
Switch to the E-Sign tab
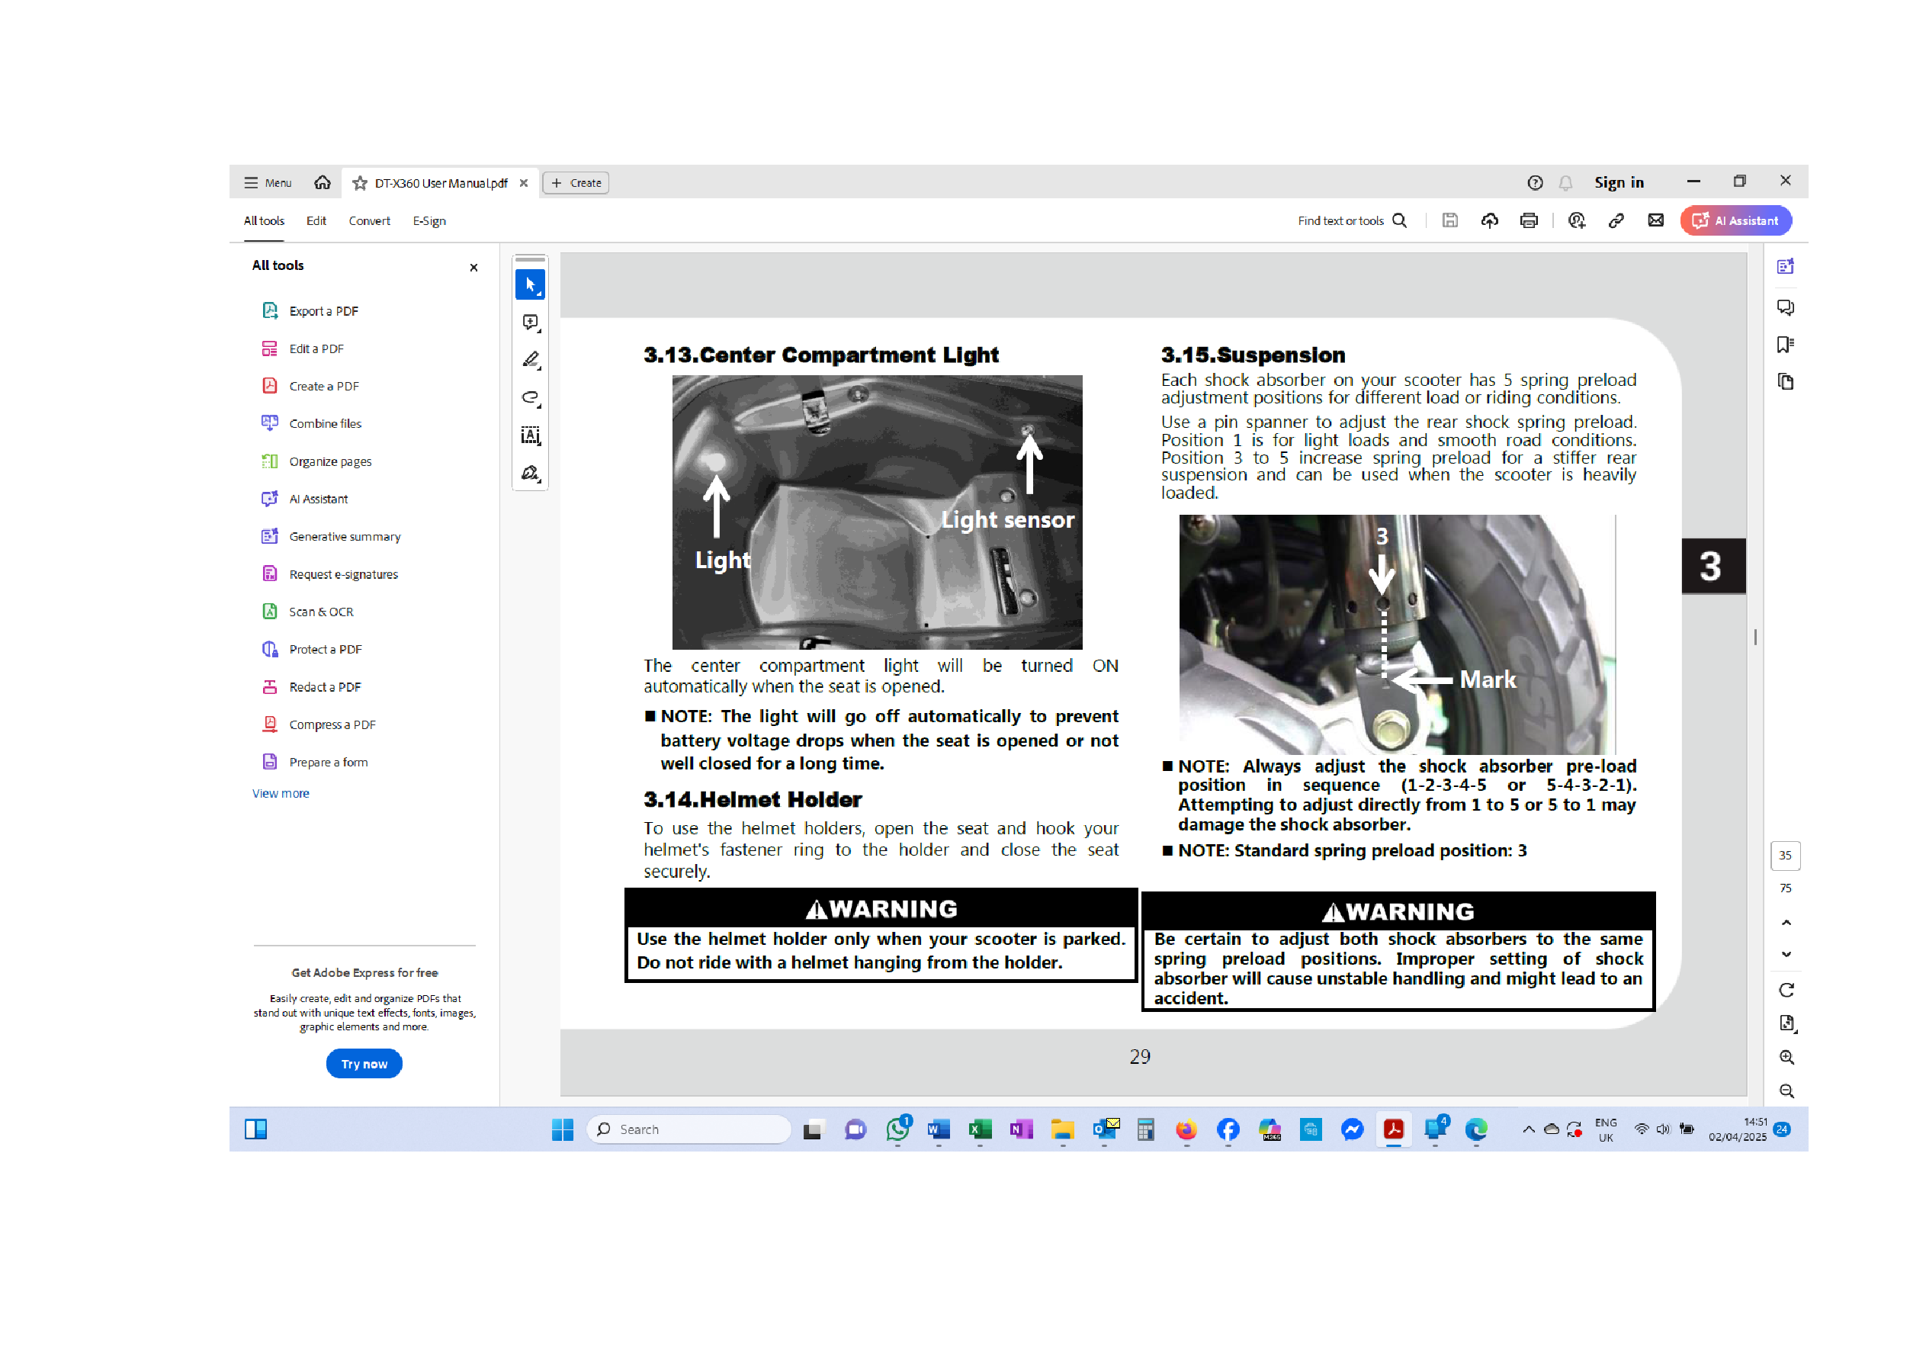[x=429, y=220]
